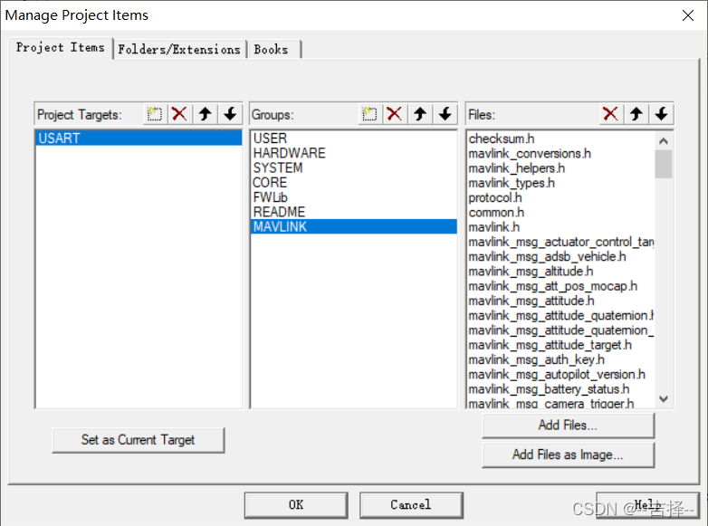Move the selected file down

point(662,114)
